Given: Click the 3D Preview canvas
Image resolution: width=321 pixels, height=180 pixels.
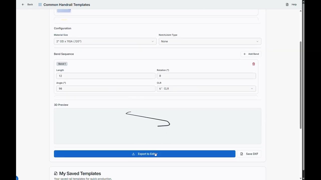Looking at the screenshot, I should pos(157,126).
